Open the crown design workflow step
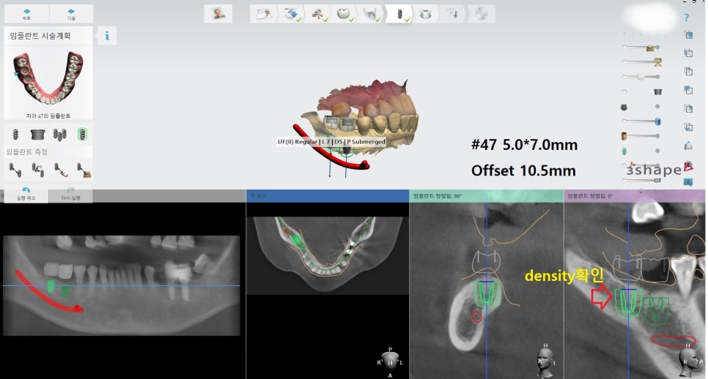Viewport: 708px width, 379px height. (x=344, y=14)
